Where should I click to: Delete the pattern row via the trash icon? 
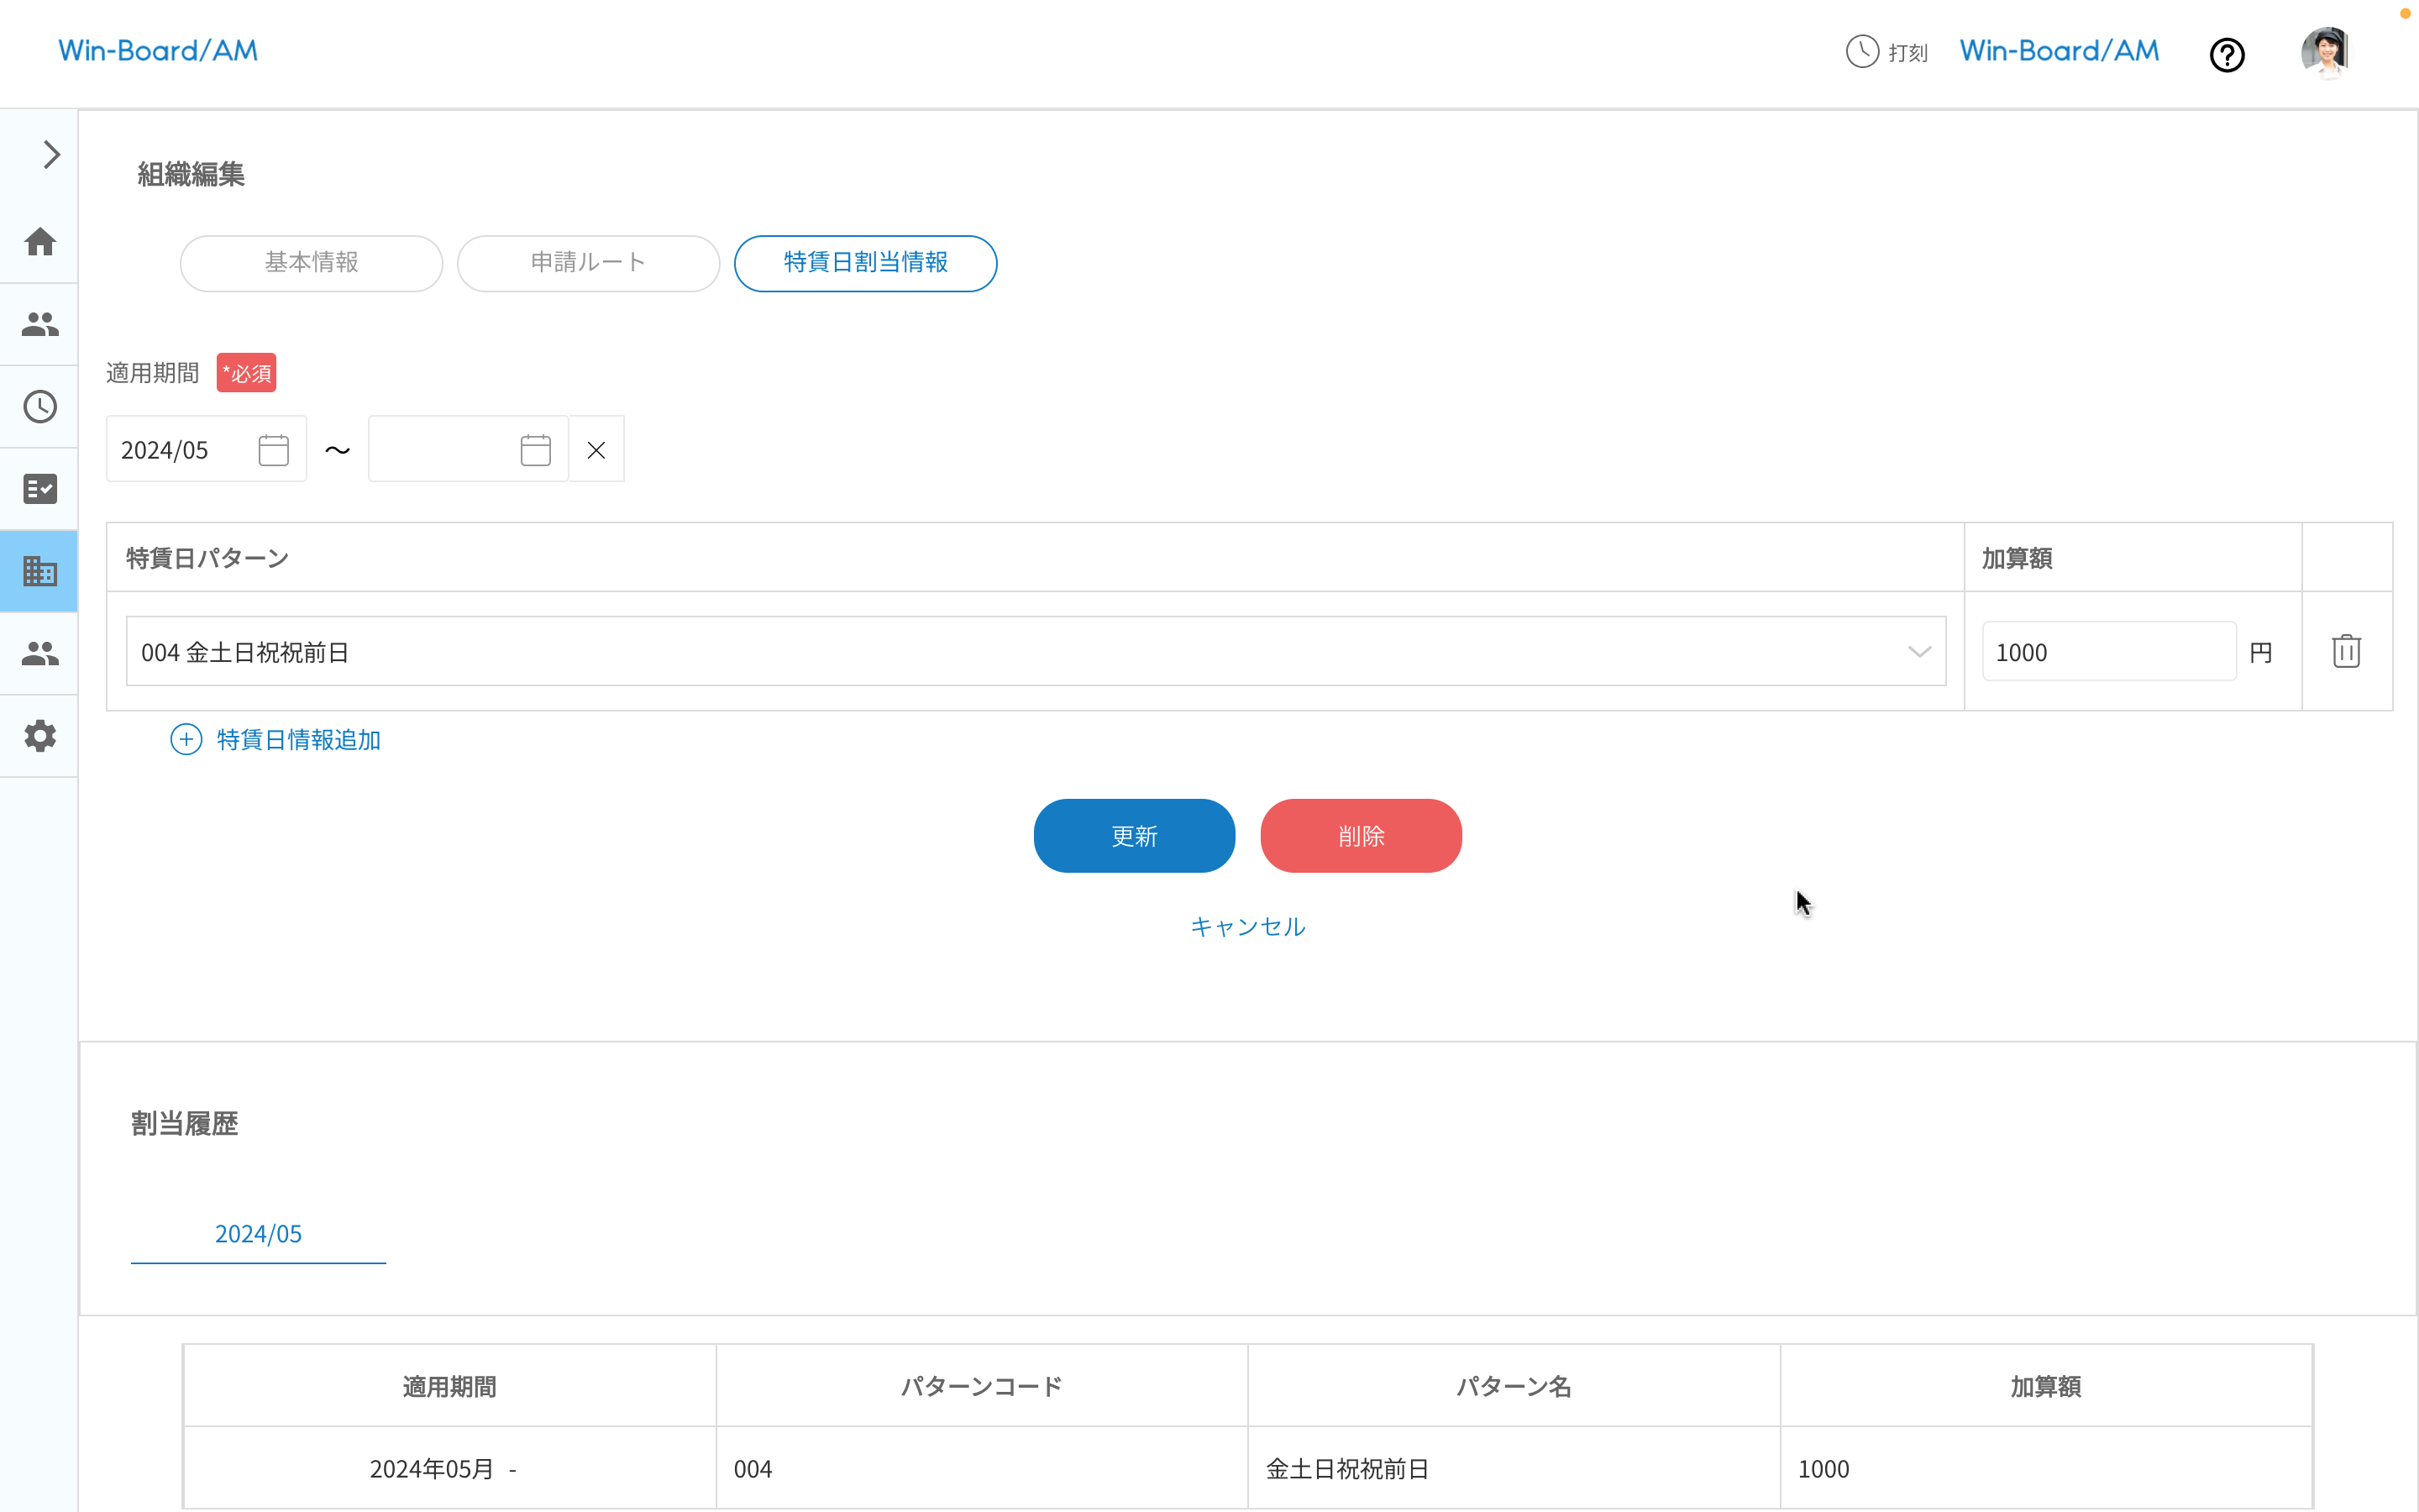[2346, 652]
